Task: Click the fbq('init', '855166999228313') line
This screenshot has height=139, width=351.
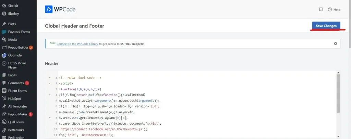Action: click(86, 135)
